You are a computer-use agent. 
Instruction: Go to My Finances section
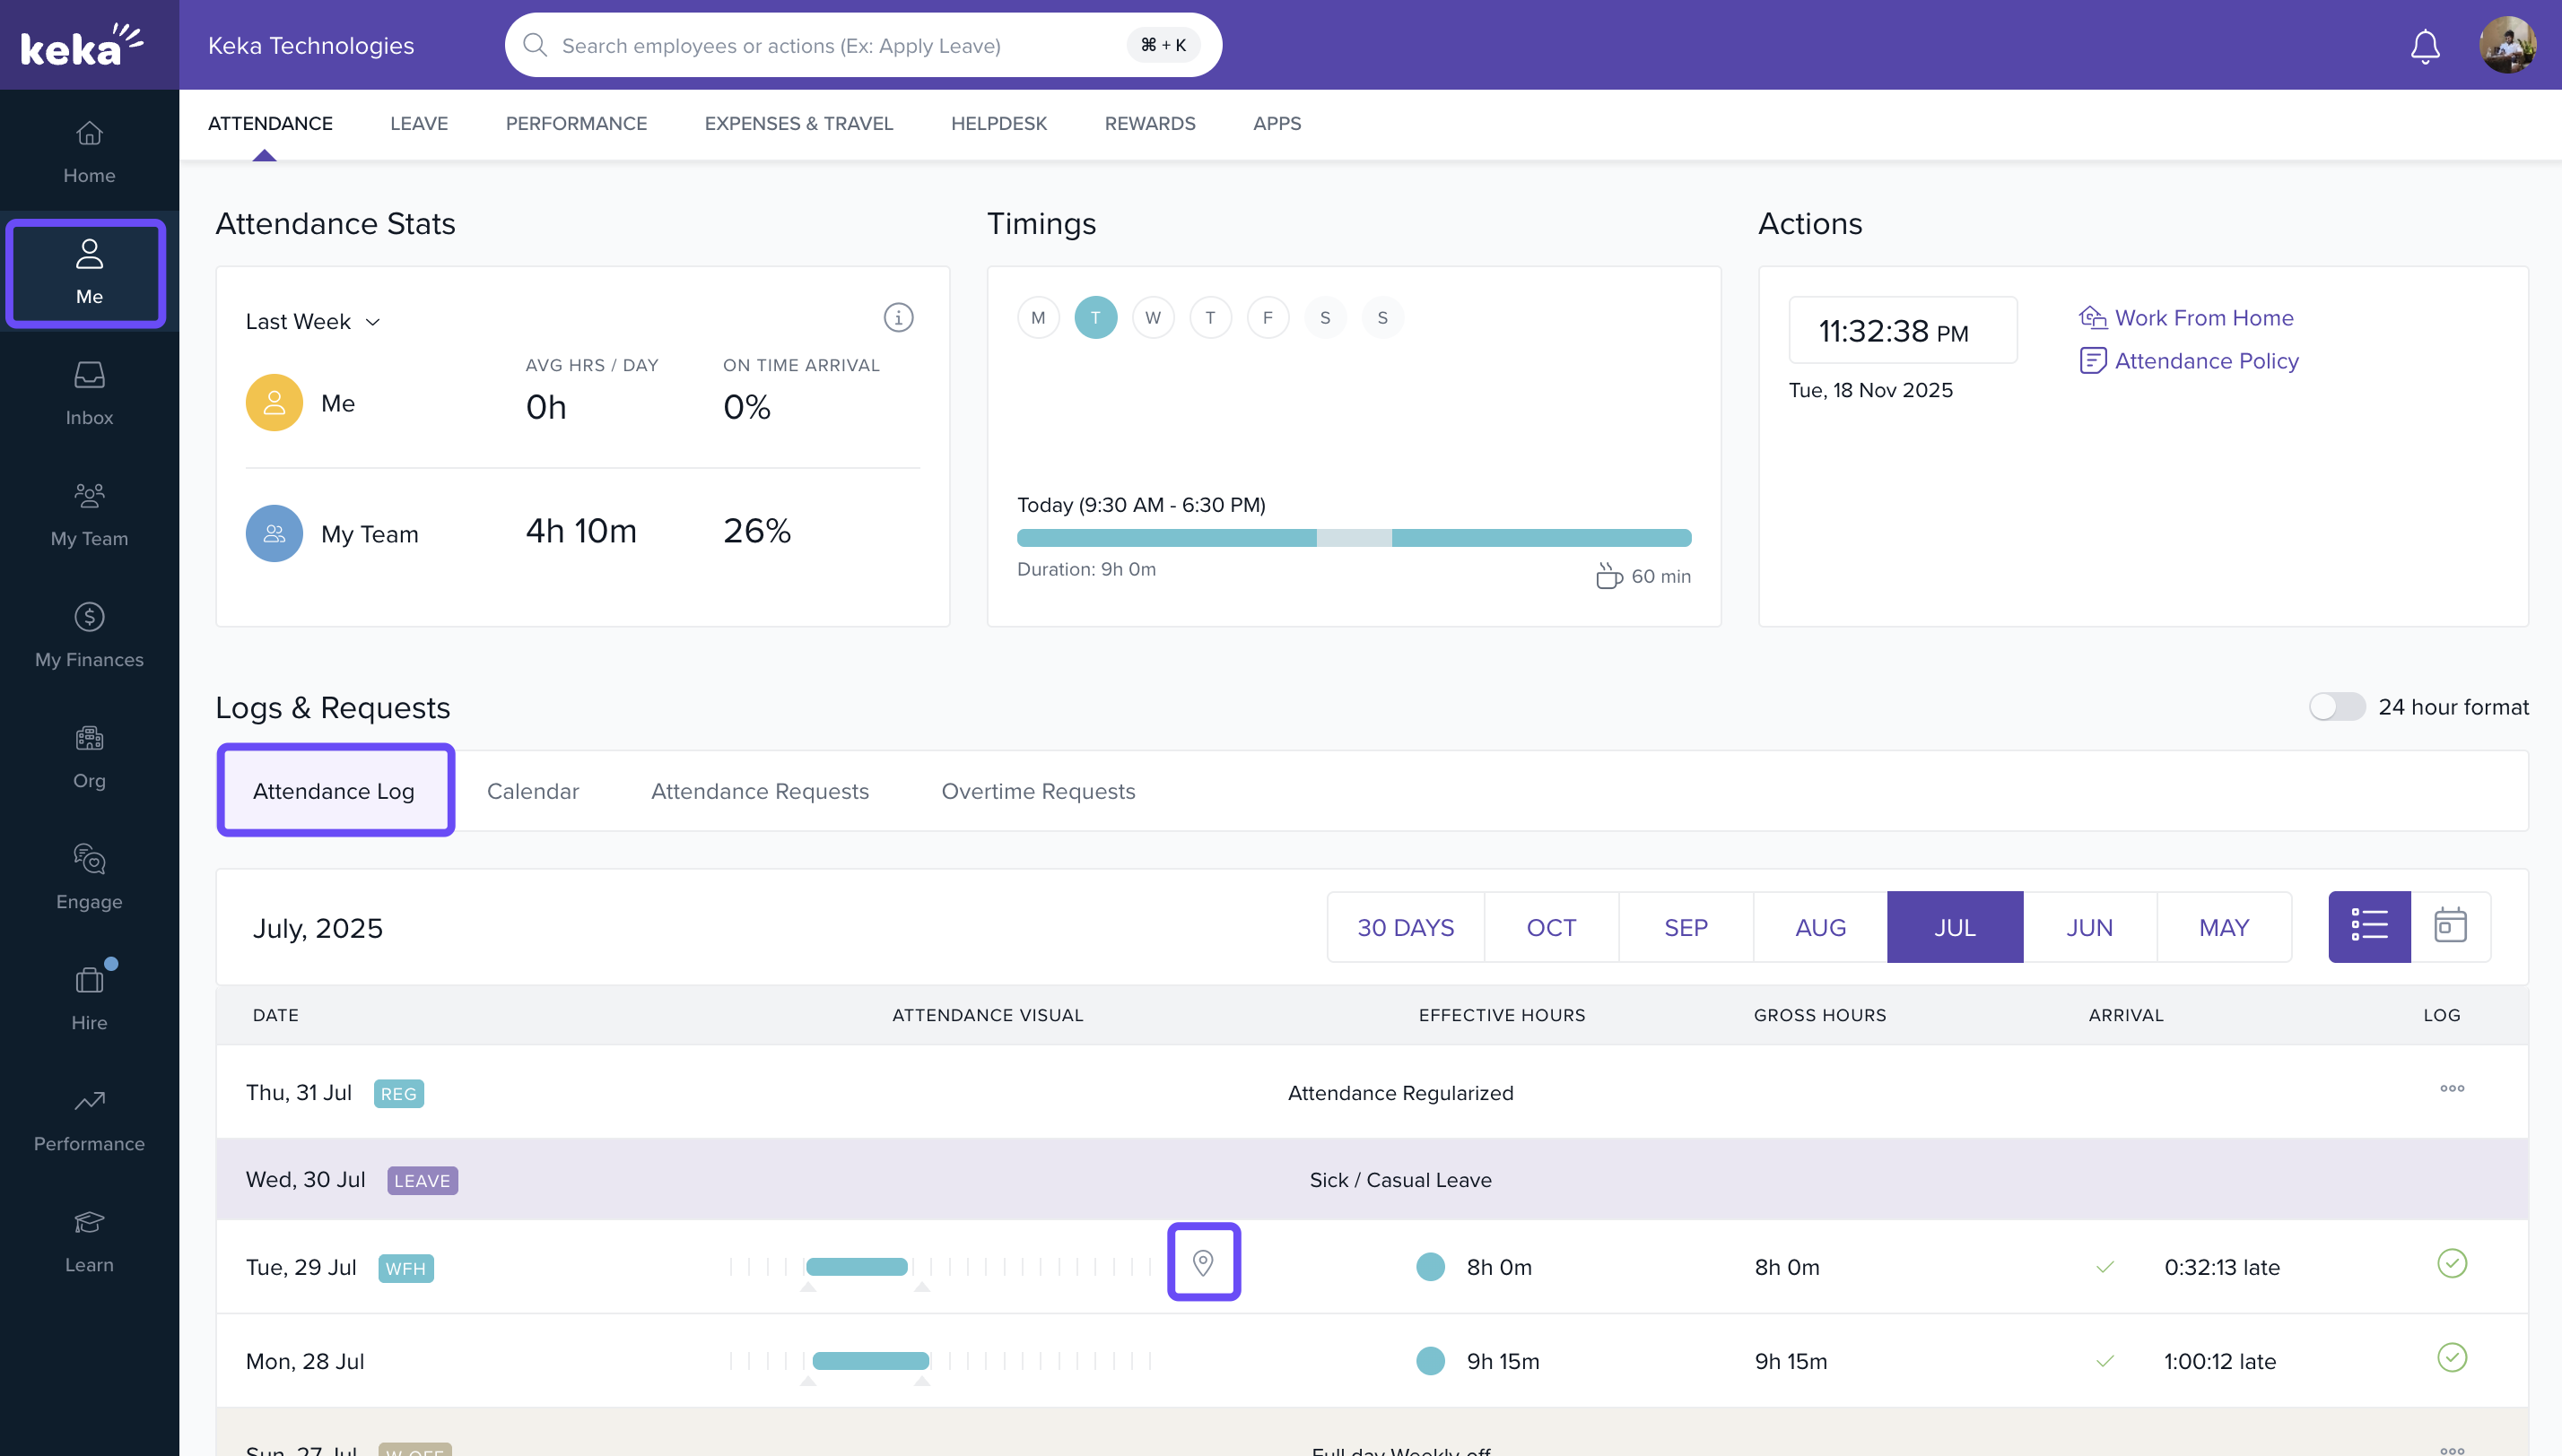click(x=89, y=636)
